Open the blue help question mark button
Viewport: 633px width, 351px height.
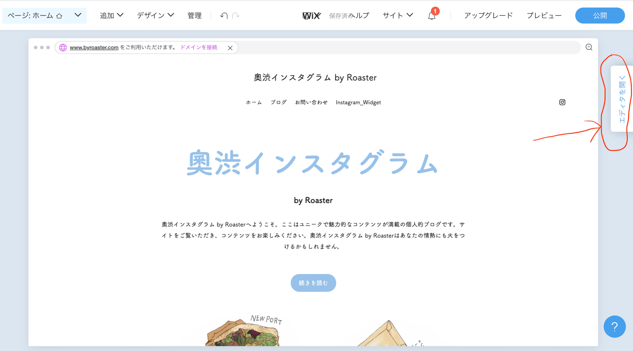[615, 326]
